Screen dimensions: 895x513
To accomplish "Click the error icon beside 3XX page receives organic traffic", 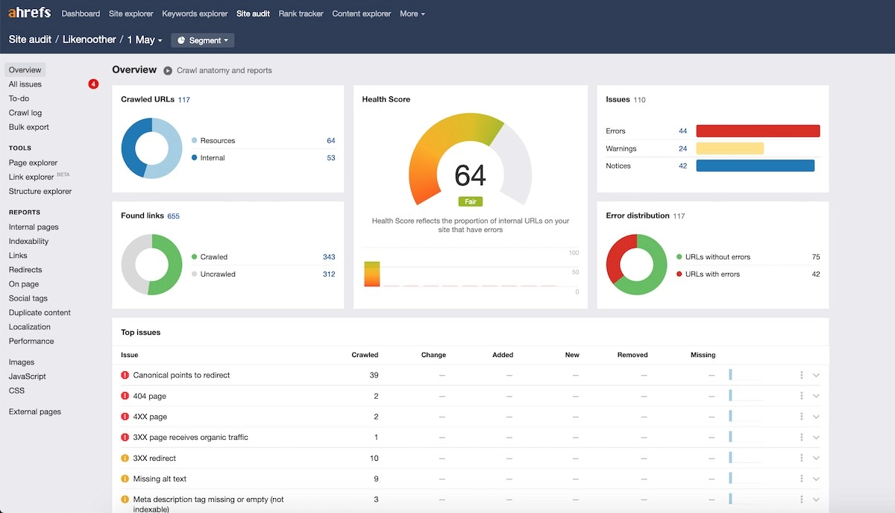I will click(x=125, y=437).
